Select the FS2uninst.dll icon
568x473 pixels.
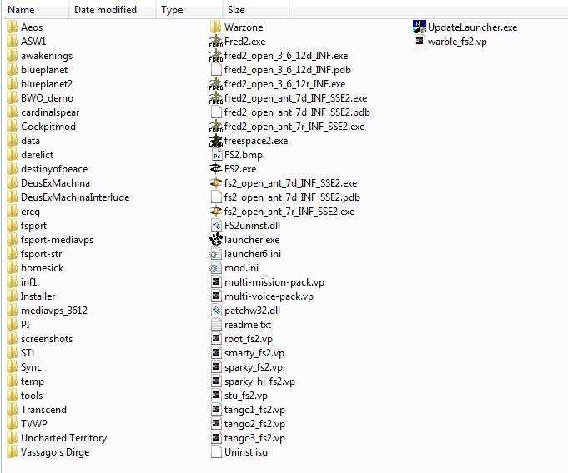coord(216,226)
